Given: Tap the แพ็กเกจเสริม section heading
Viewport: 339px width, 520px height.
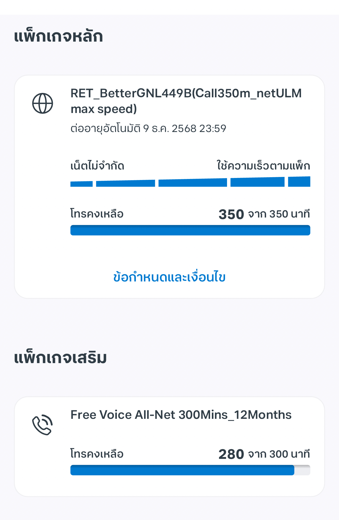Looking at the screenshot, I should pos(60,357).
